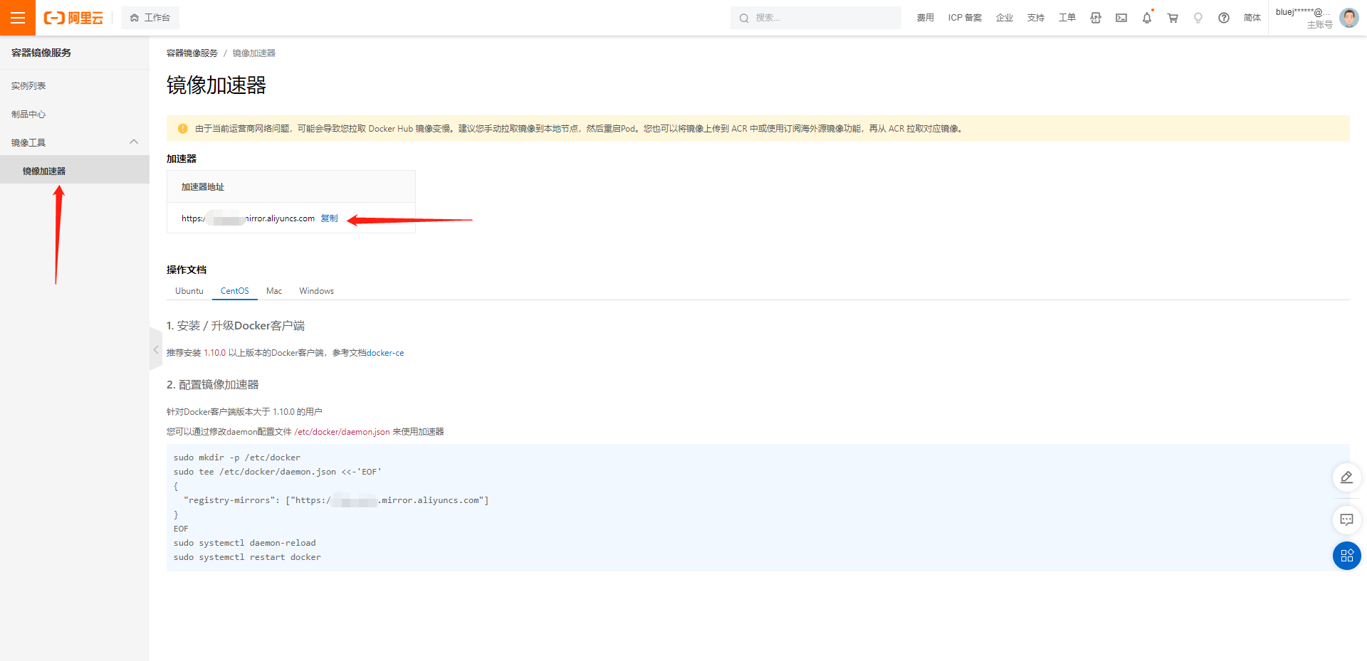The height and width of the screenshot is (661, 1367).
Task: Open the 工单 ticket menu
Action: click(1067, 18)
